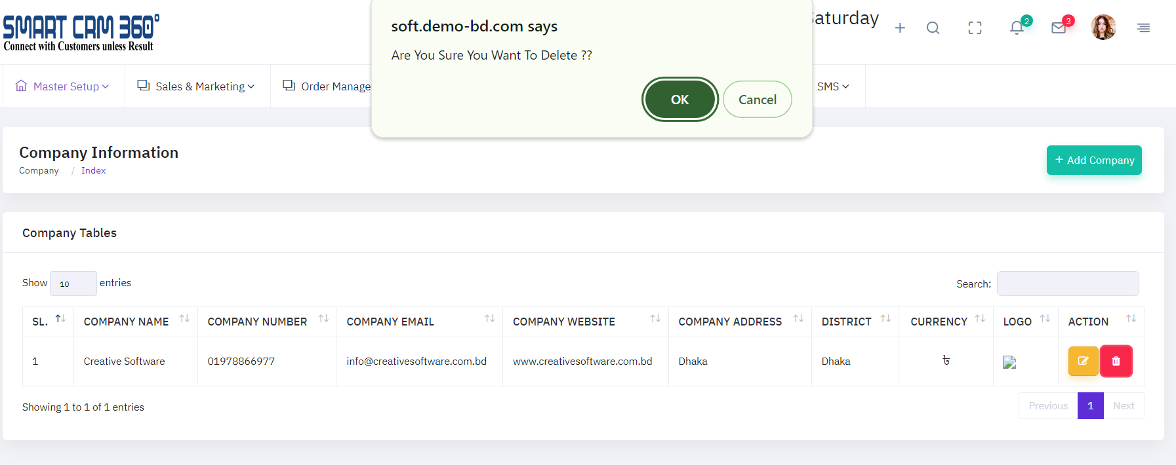Image resolution: width=1176 pixels, height=465 pixels.
Task: Sort table by Company Name column
Action: click(127, 322)
